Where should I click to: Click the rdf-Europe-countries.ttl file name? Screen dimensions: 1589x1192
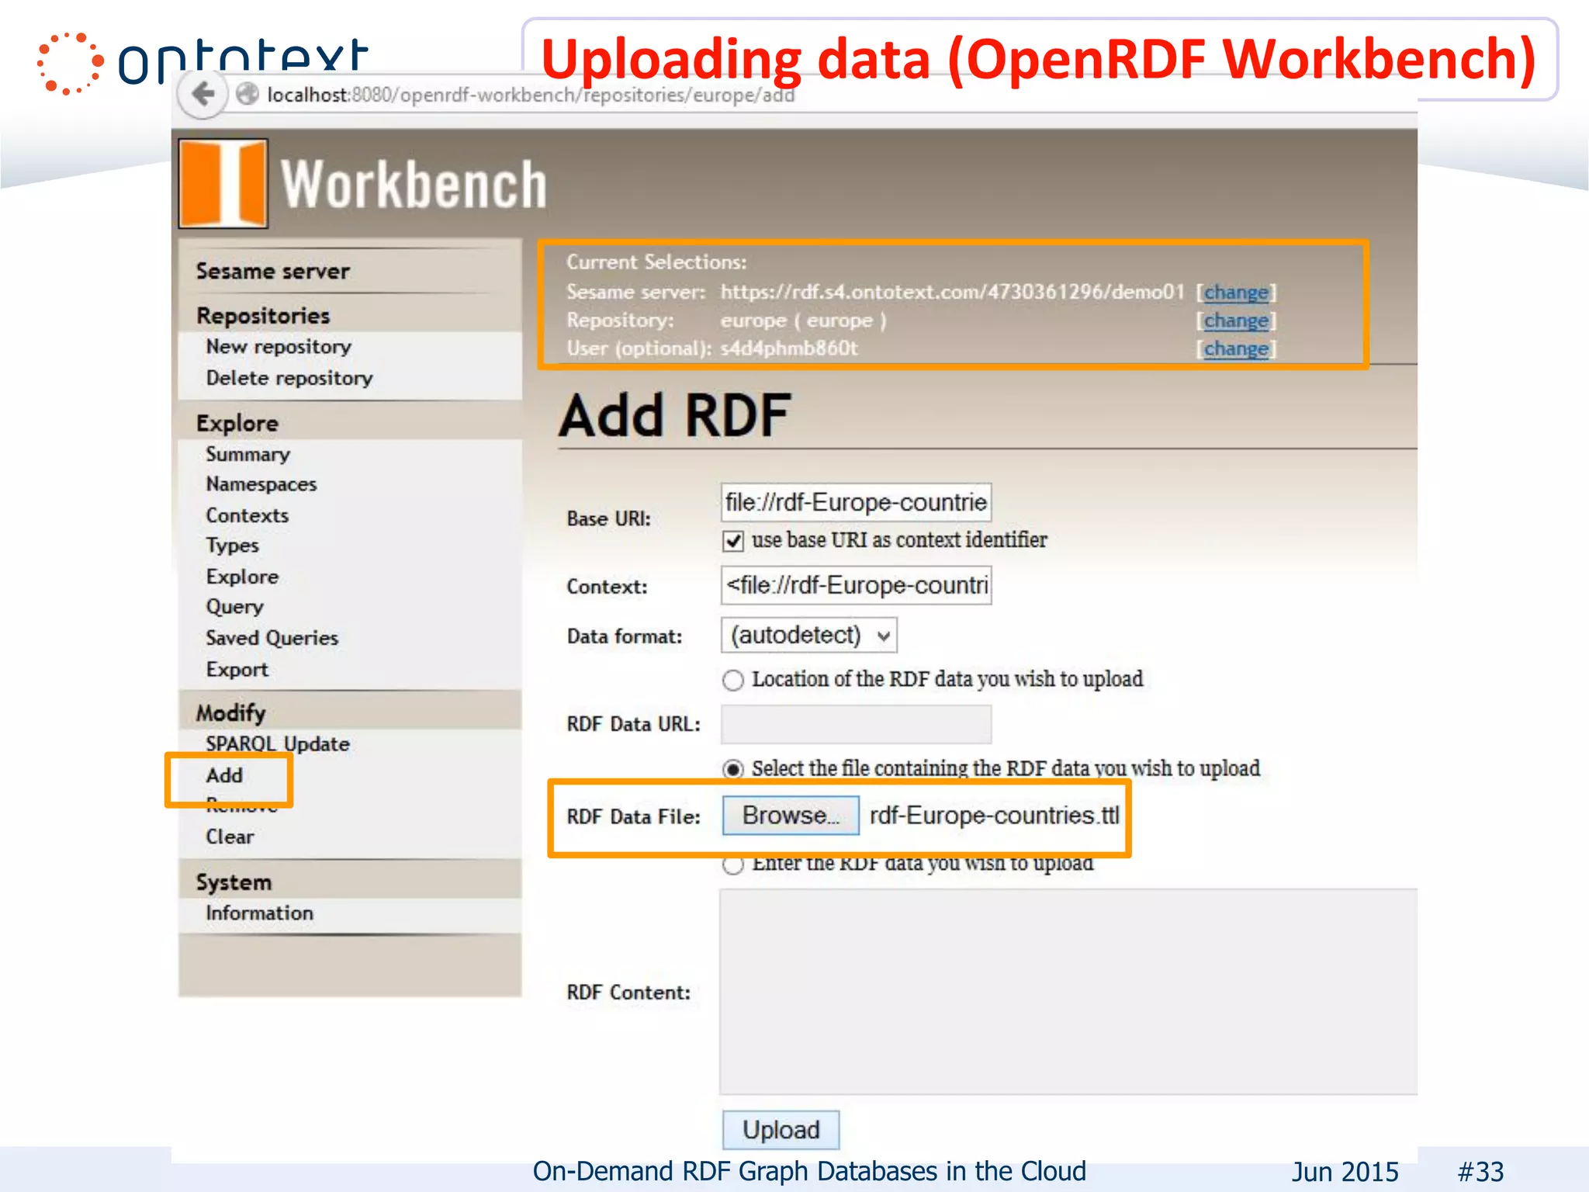995,816
